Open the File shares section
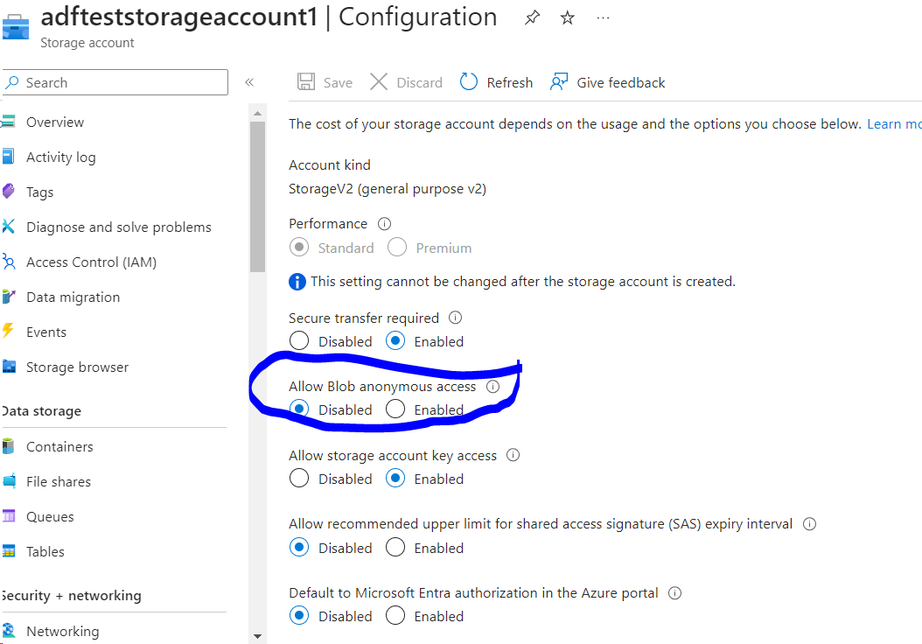Image resolution: width=922 pixels, height=644 pixels. [x=59, y=481]
